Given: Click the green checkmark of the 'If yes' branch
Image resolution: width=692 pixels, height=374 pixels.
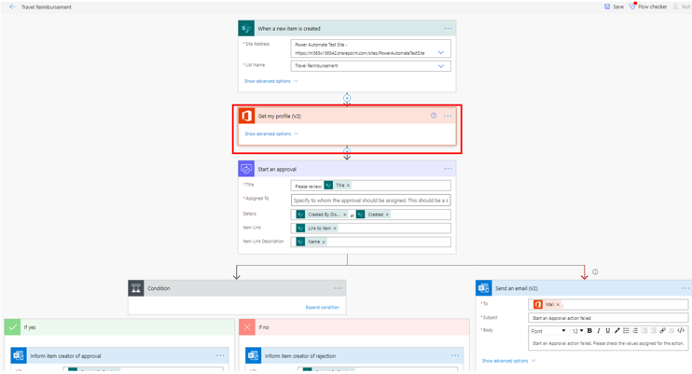Looking at the screenshot, I should point(12,327).
